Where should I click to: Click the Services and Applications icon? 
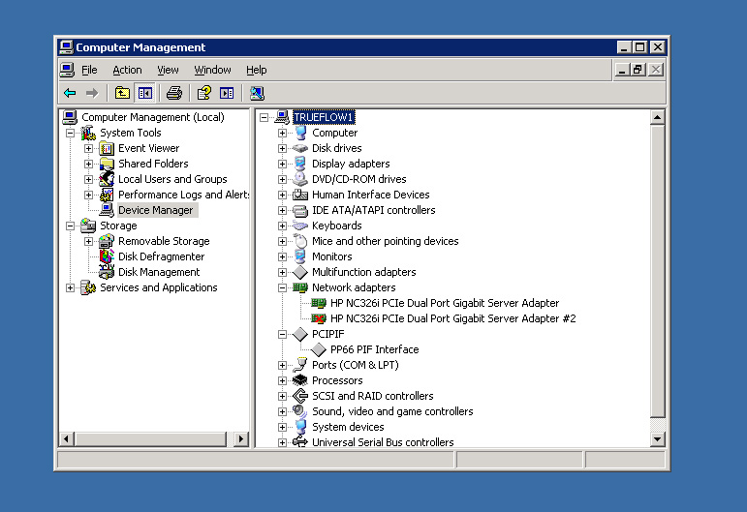[88, 287]
